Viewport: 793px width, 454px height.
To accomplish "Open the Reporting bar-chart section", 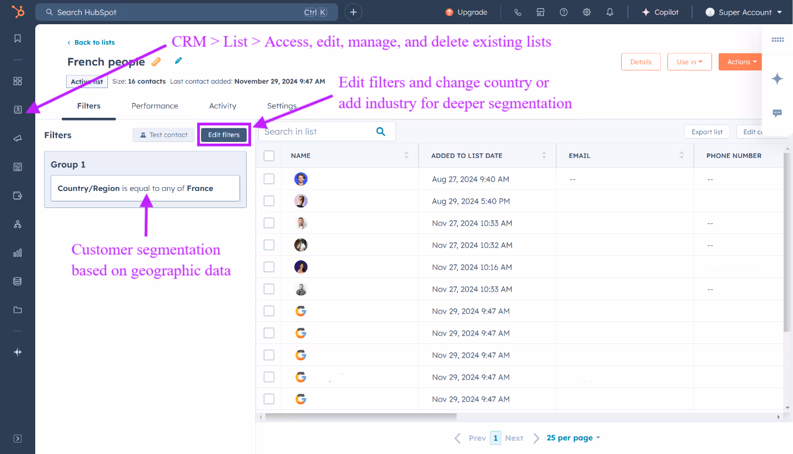I will coord(17,253).
